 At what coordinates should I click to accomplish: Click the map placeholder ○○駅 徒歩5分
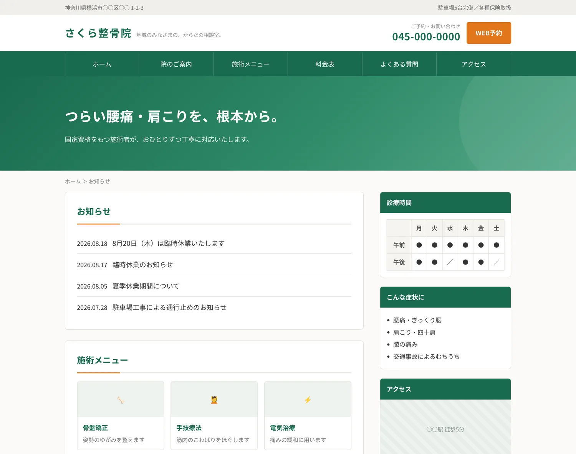(445, 427)
